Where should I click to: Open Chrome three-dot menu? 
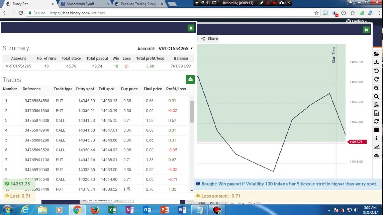pos(379,13)
